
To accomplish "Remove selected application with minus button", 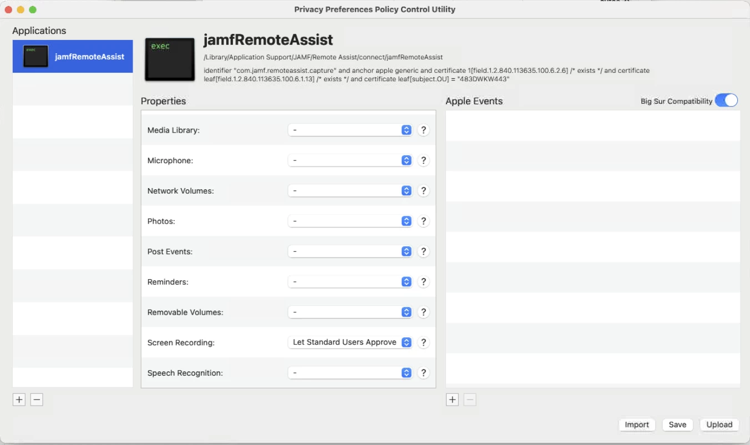I will click(37, 400).
